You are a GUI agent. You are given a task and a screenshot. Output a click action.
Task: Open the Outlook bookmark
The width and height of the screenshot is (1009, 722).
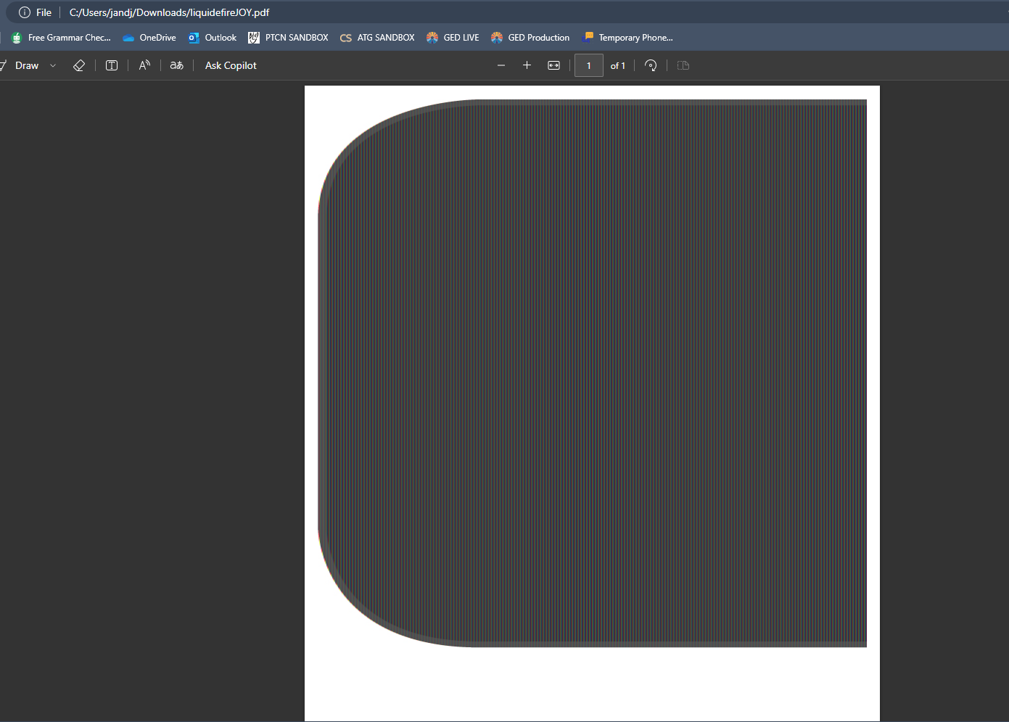pyautogui.click(x=213, y=38)
